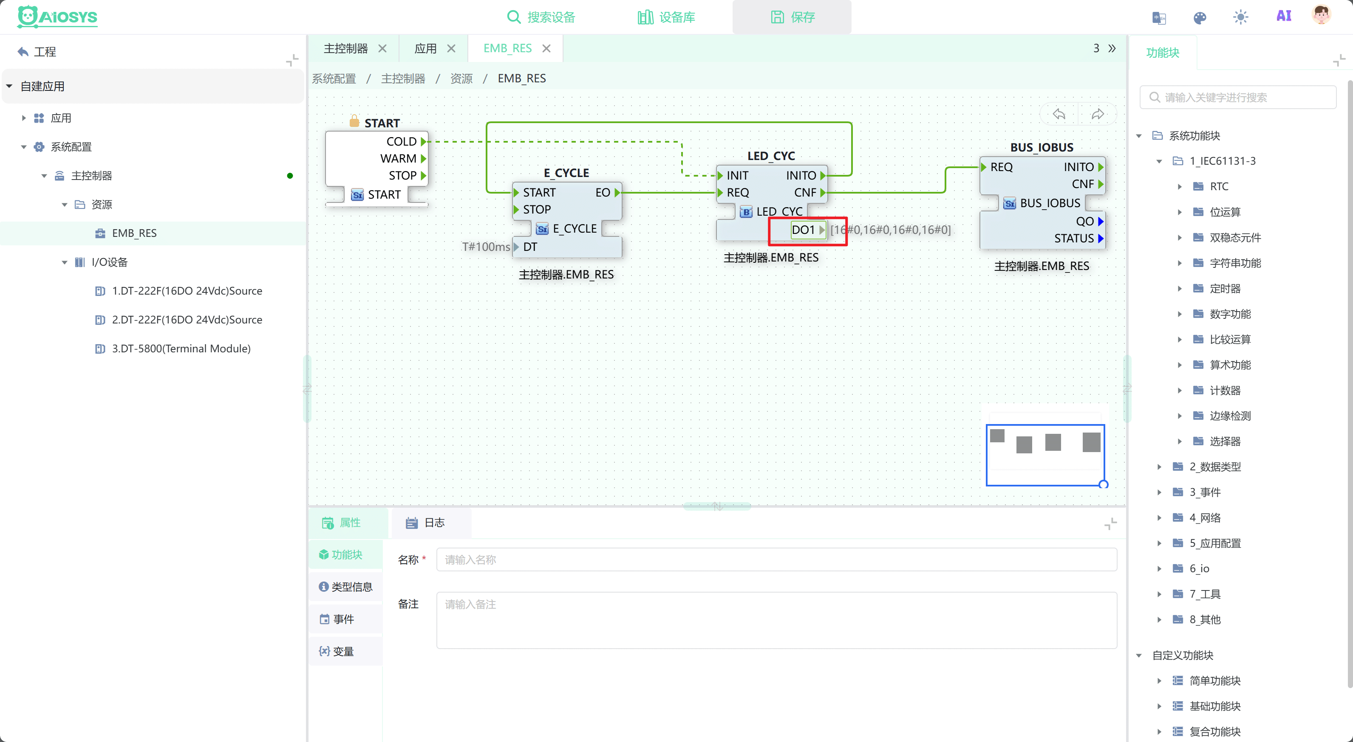This screenshot has width=1353, height=742.
Task: Click the 系统配置 breadcrumb link
Action: (x=334, y=78)
